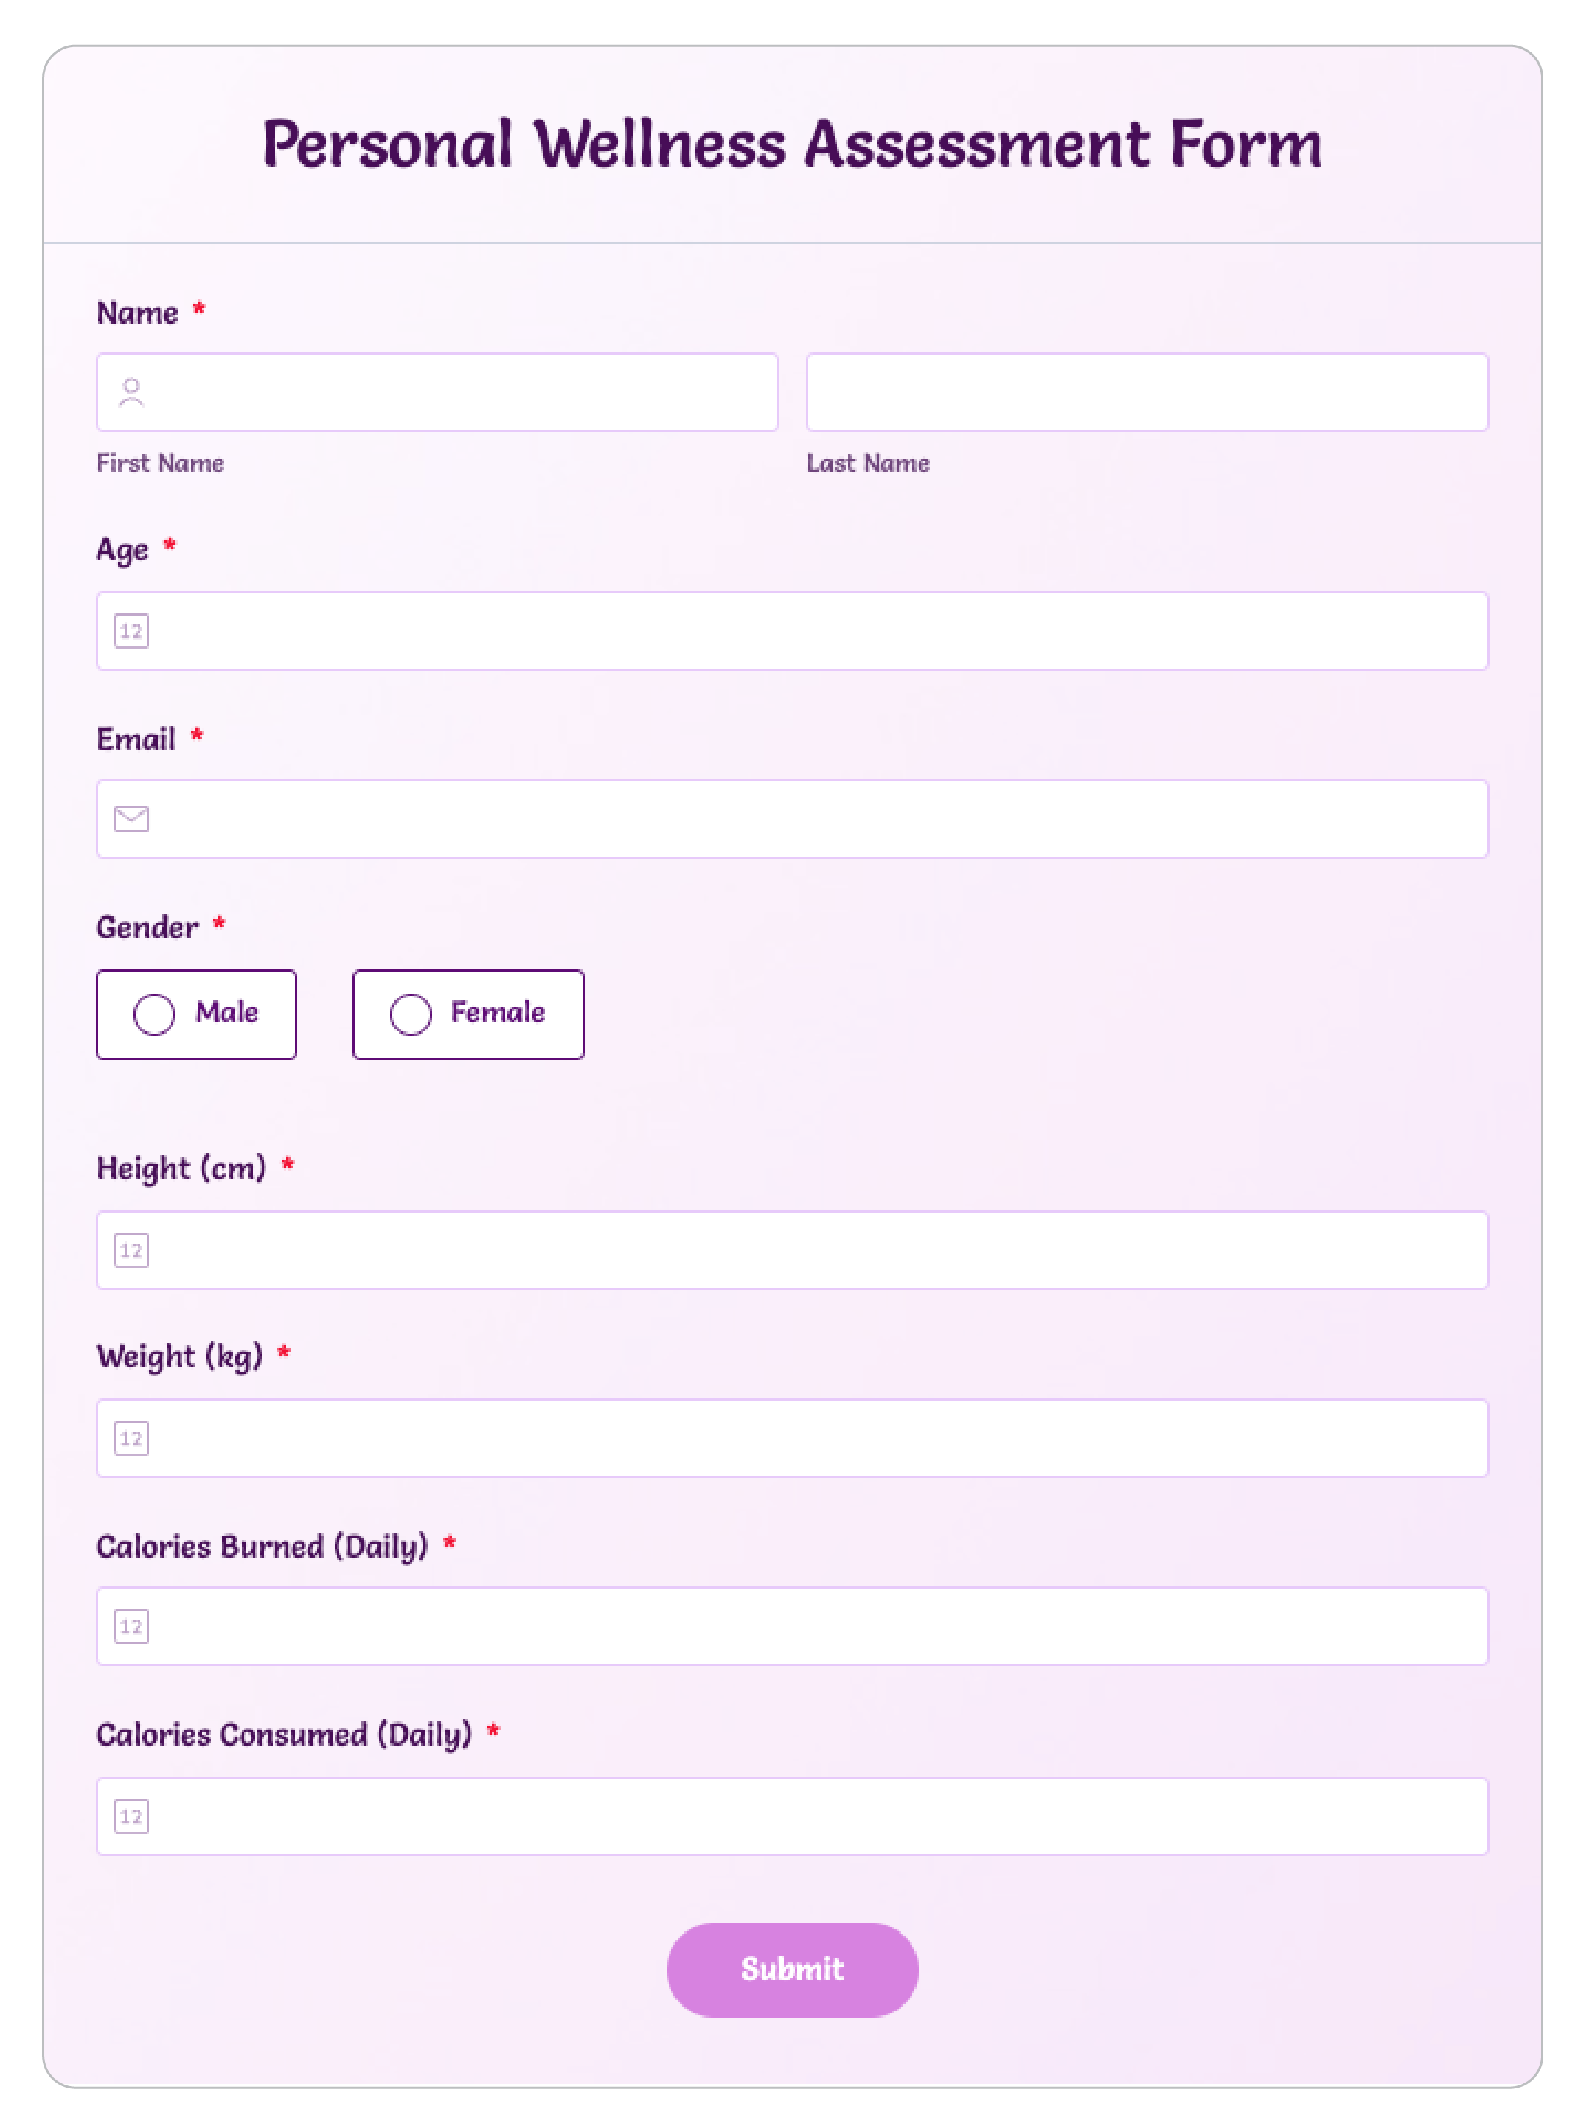Click number icon in Calories Burned field
Viewport: 1578px width, 2126px height.
pos(131,1627)
